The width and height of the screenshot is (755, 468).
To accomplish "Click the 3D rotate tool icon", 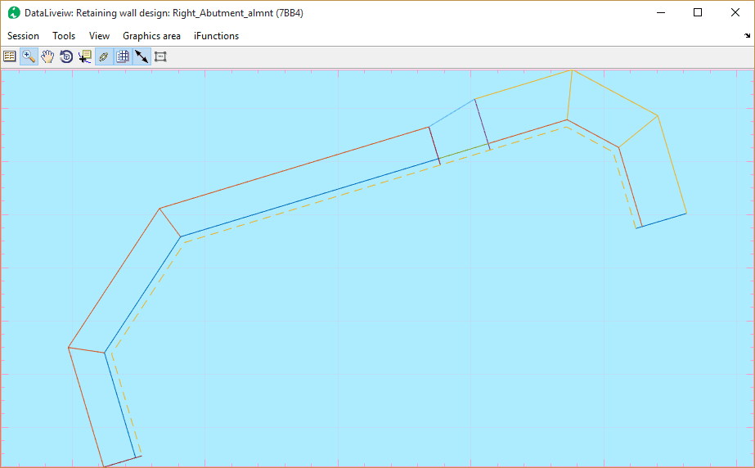I will 66,56.
